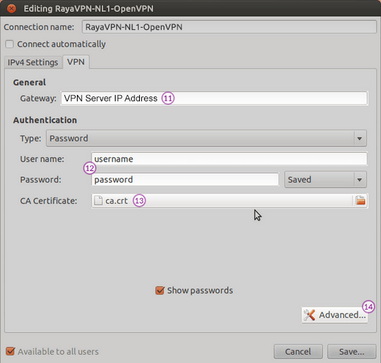Open the Advanced... settings
Screen dimensions: 381x363
tap(335, 315)
